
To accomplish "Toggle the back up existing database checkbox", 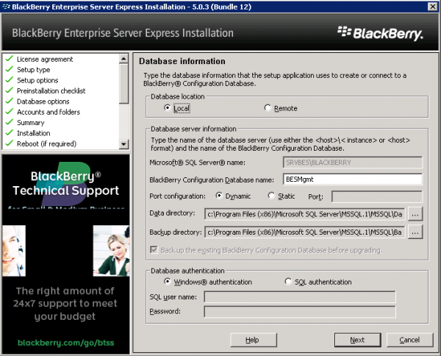I will (154, 250).
